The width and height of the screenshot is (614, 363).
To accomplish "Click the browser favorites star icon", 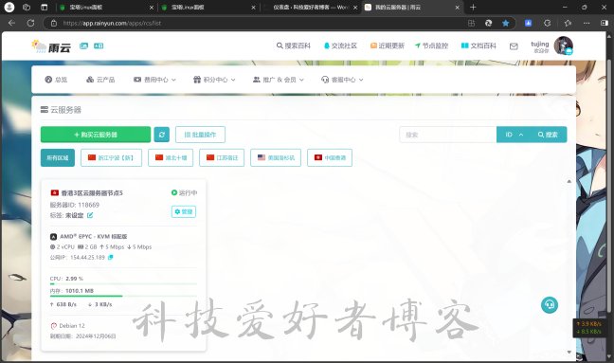I will pos(506,23).
